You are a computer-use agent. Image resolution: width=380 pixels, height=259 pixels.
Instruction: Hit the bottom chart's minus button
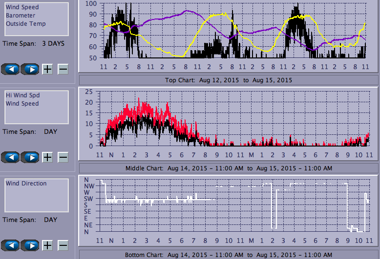63,245
